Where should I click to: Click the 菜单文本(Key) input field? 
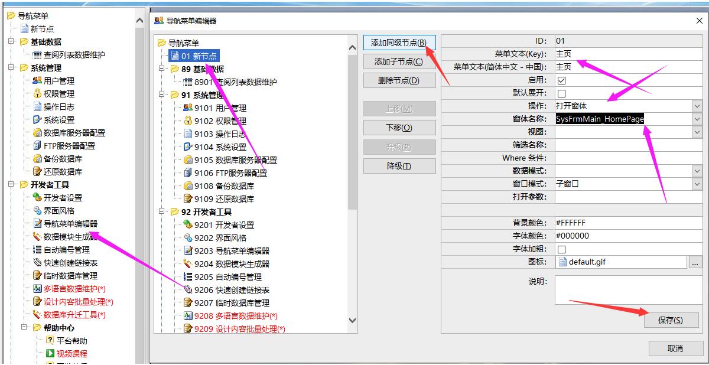(629, 54)
